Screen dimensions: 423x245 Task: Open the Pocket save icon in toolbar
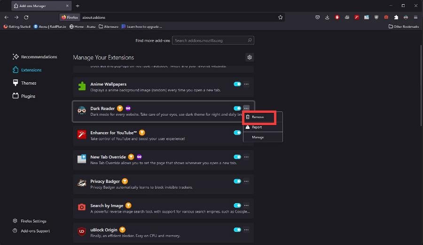click(318, 17)
